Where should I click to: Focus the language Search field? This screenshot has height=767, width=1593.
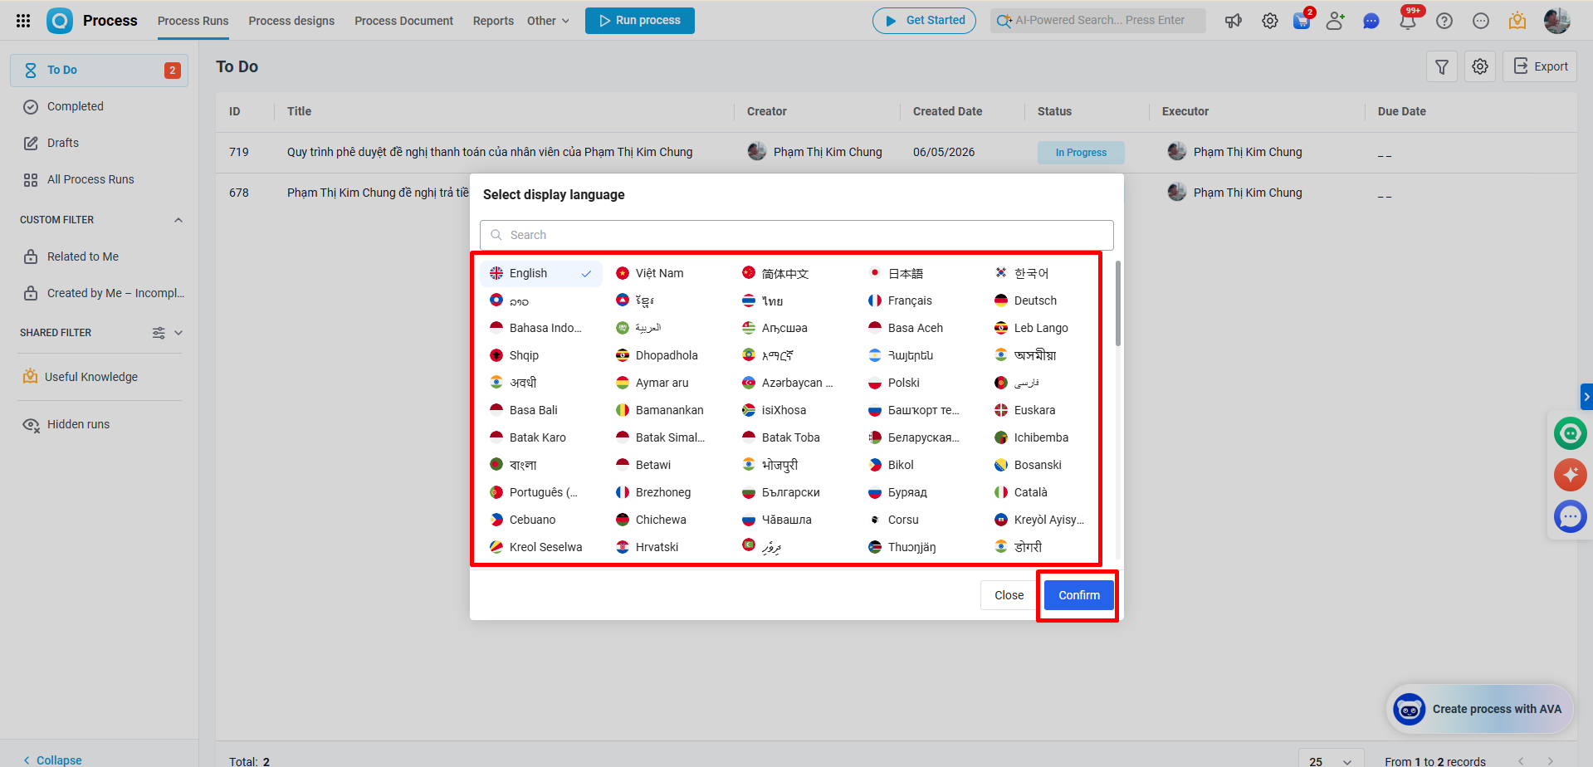(797, 235)
